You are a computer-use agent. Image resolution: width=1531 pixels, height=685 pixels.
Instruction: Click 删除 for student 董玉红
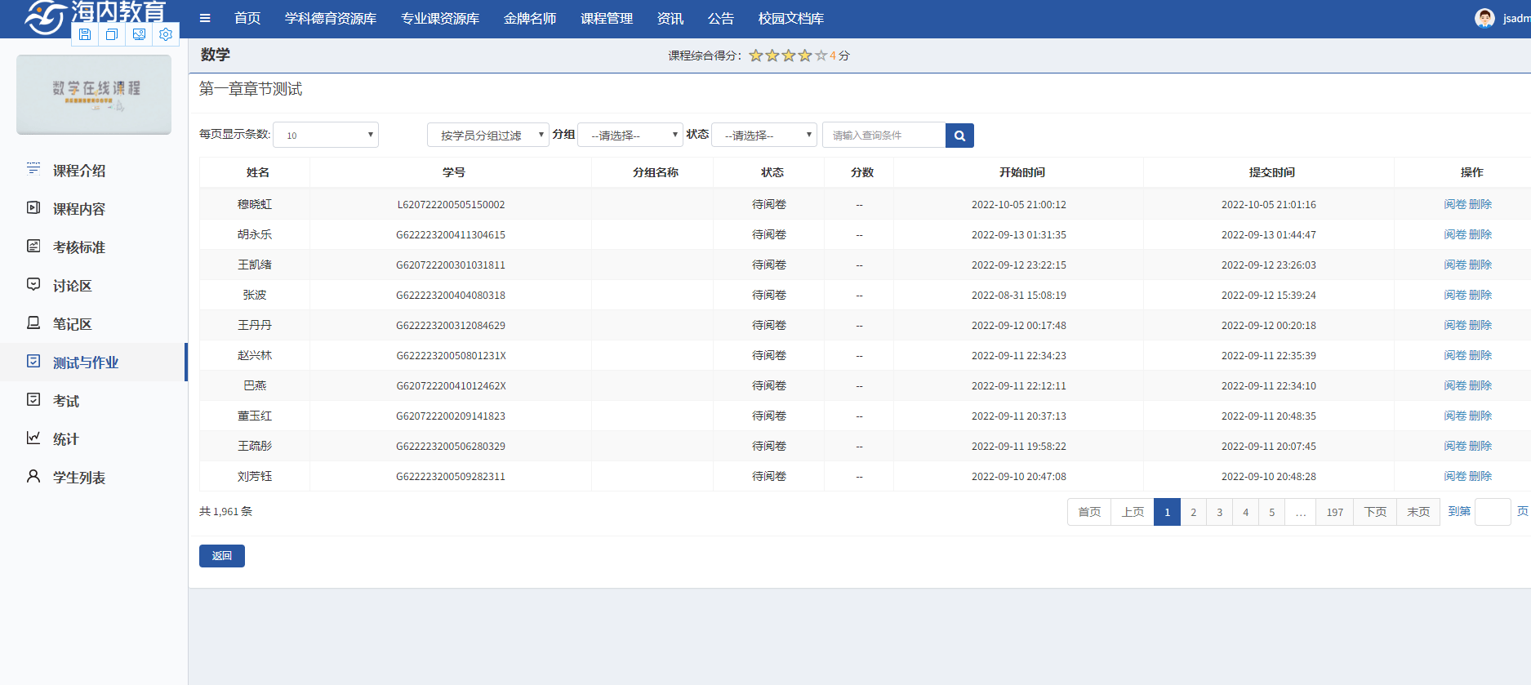click(1480, 416)
